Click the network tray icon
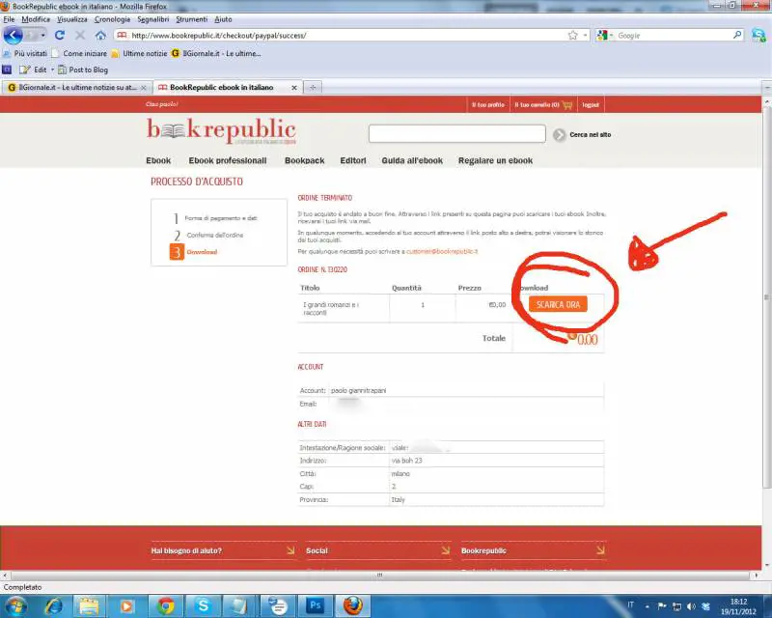 677,606
